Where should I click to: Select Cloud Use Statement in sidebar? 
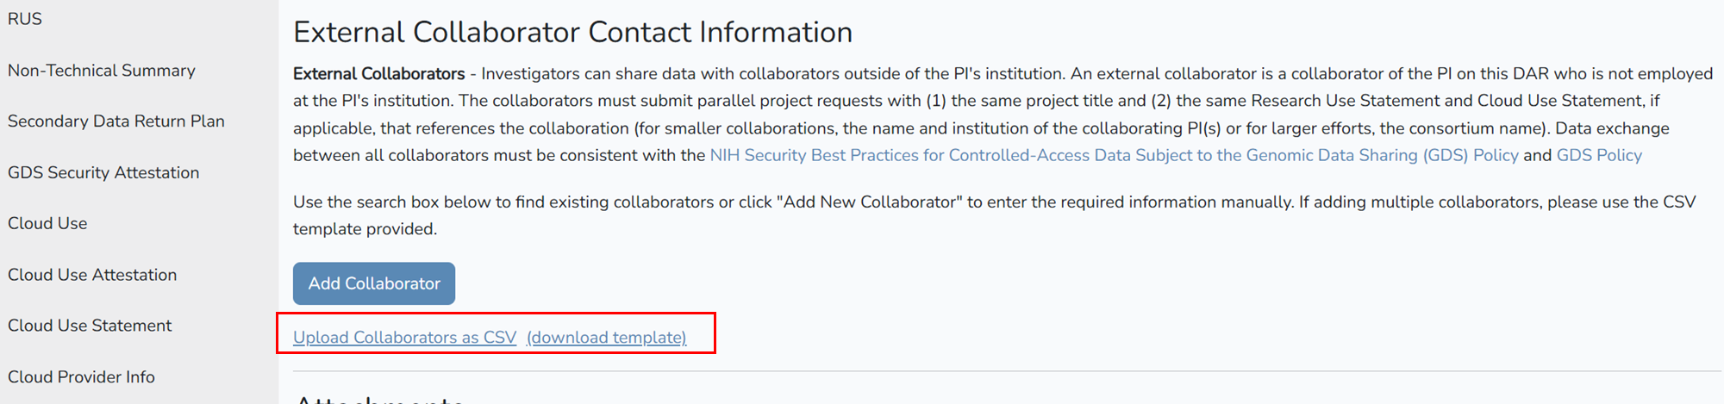coord(90,326)
